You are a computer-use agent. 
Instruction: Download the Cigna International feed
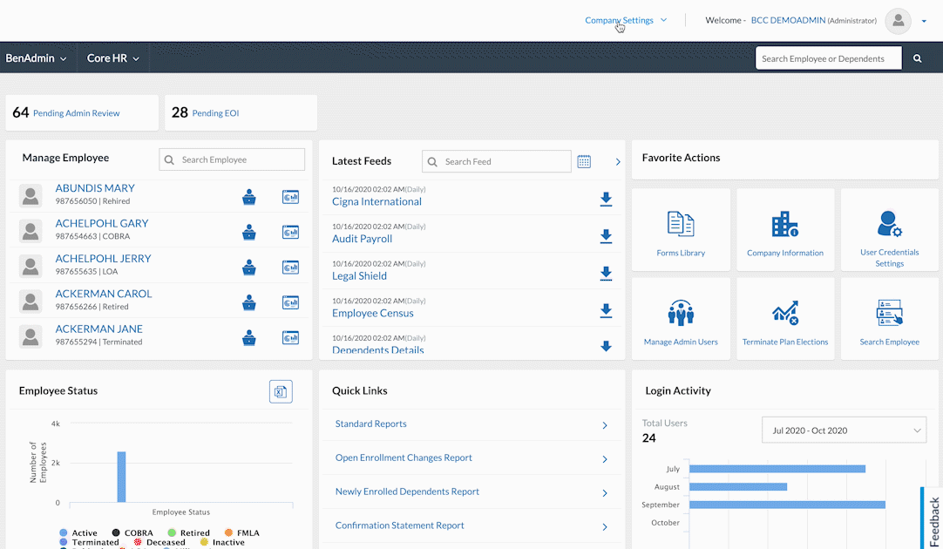606,200
